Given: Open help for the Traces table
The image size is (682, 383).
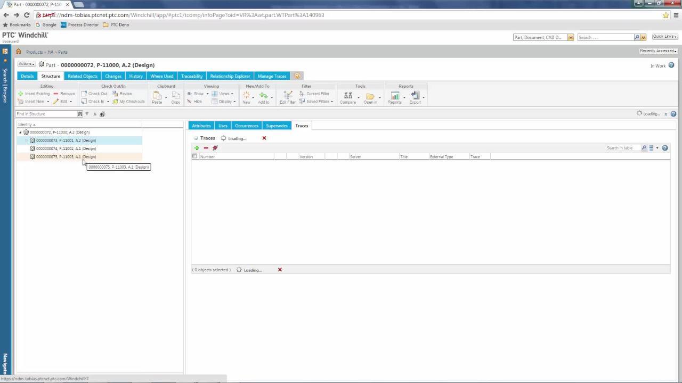Looking at the screenshot, I should point(665,148).
